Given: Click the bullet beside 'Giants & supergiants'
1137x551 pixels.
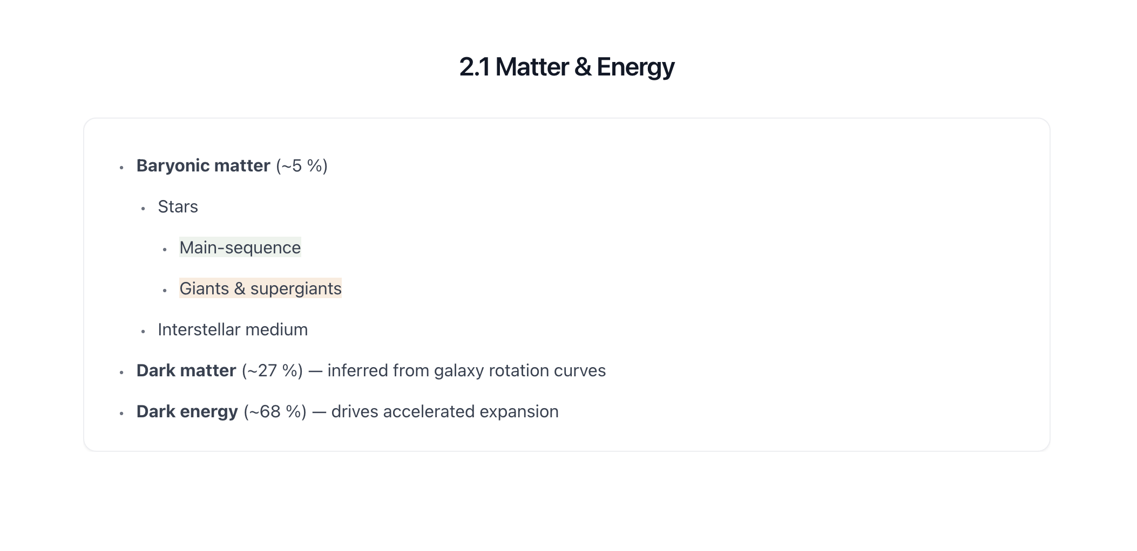Looking at the screenshot, I should pos(165,291).
